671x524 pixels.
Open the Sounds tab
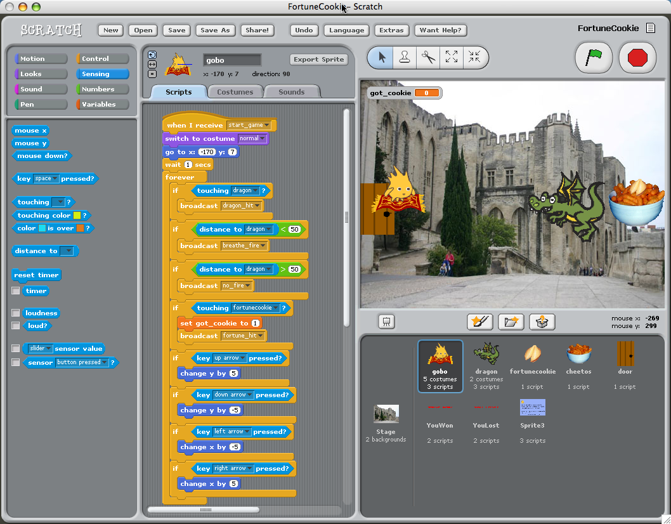coord(291,92)
